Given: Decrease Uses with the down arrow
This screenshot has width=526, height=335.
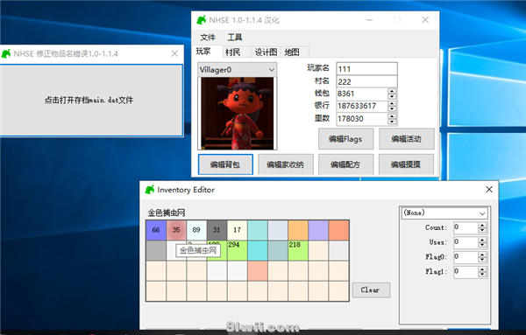Looking at the screenshot, I should pyautogui.click(x=482, y=245).
